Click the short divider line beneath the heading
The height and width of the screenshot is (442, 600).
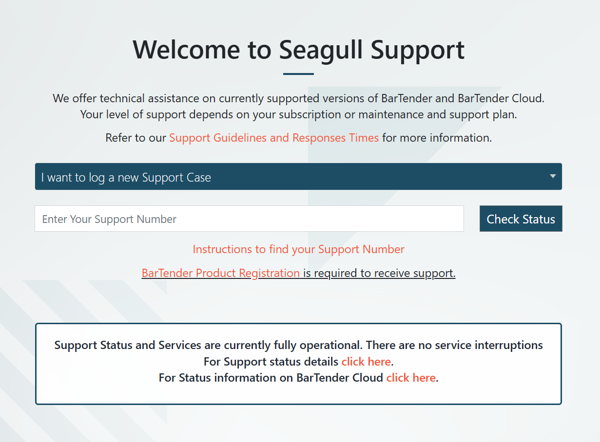coord(298,74)
